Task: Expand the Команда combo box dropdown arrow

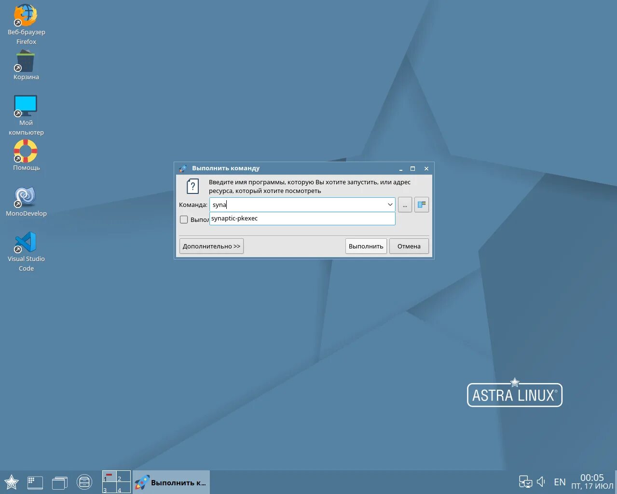Action: pos(390,205)
